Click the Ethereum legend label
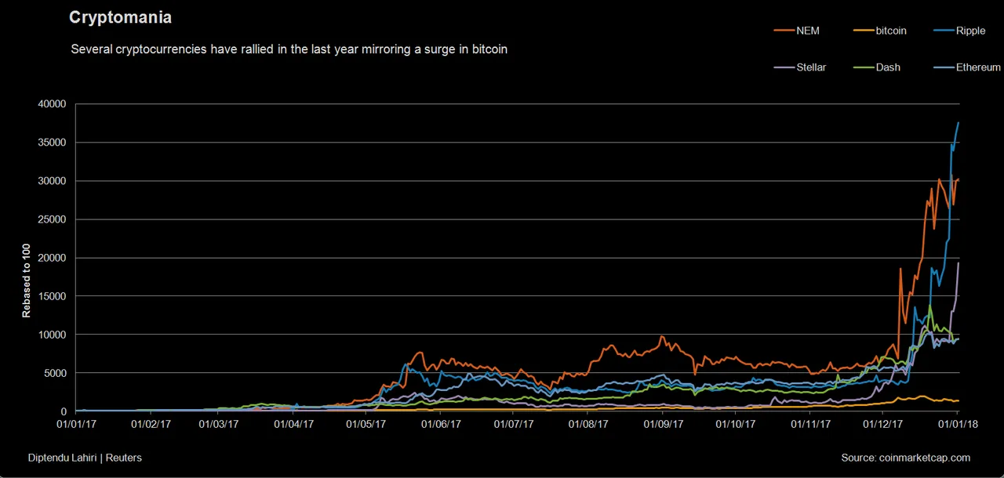1004x478 pixels. coord(978,67)
